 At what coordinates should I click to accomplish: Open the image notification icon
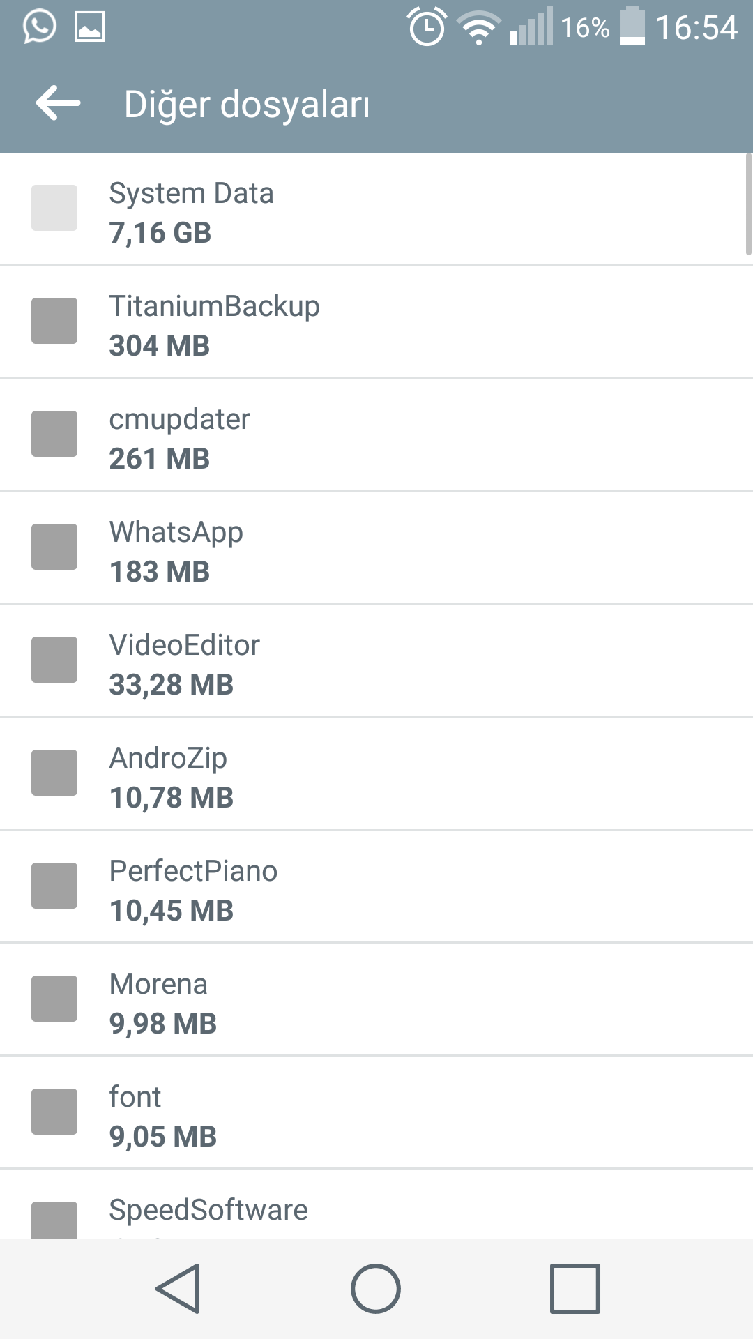90,27
